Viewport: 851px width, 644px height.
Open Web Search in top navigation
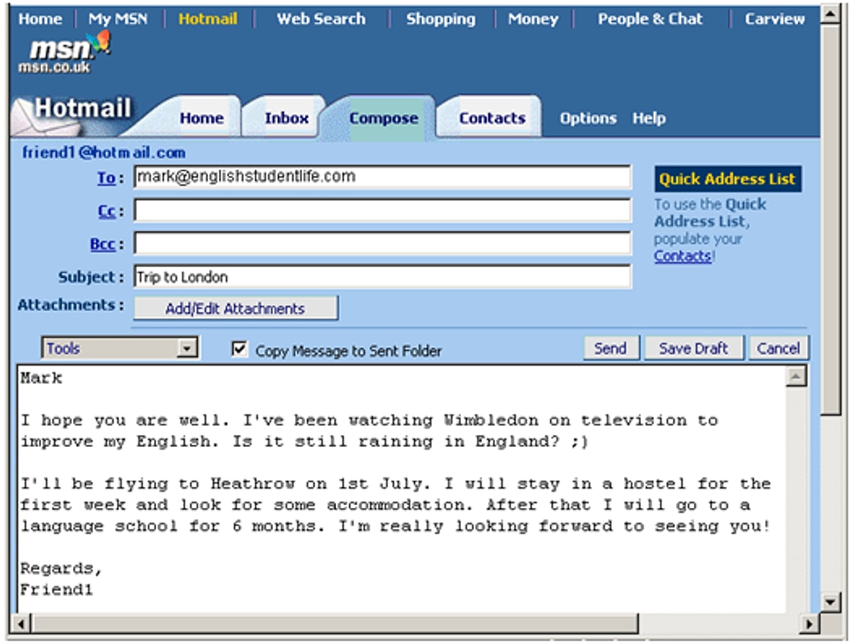[321, 19]
